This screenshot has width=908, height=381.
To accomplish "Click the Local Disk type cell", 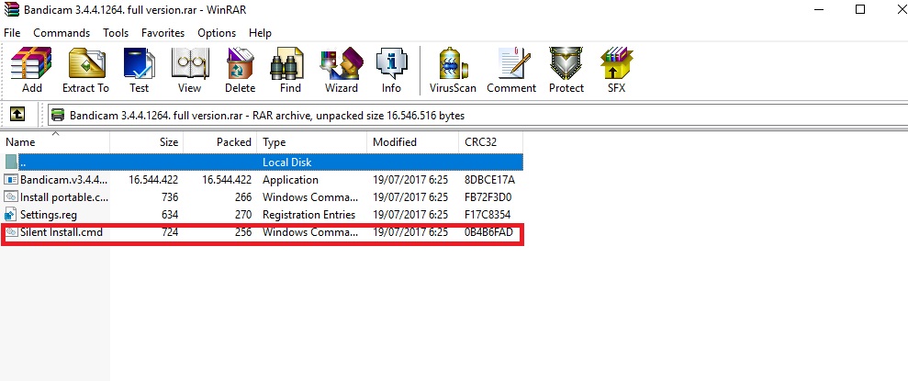I will click(x=287, y=162).
